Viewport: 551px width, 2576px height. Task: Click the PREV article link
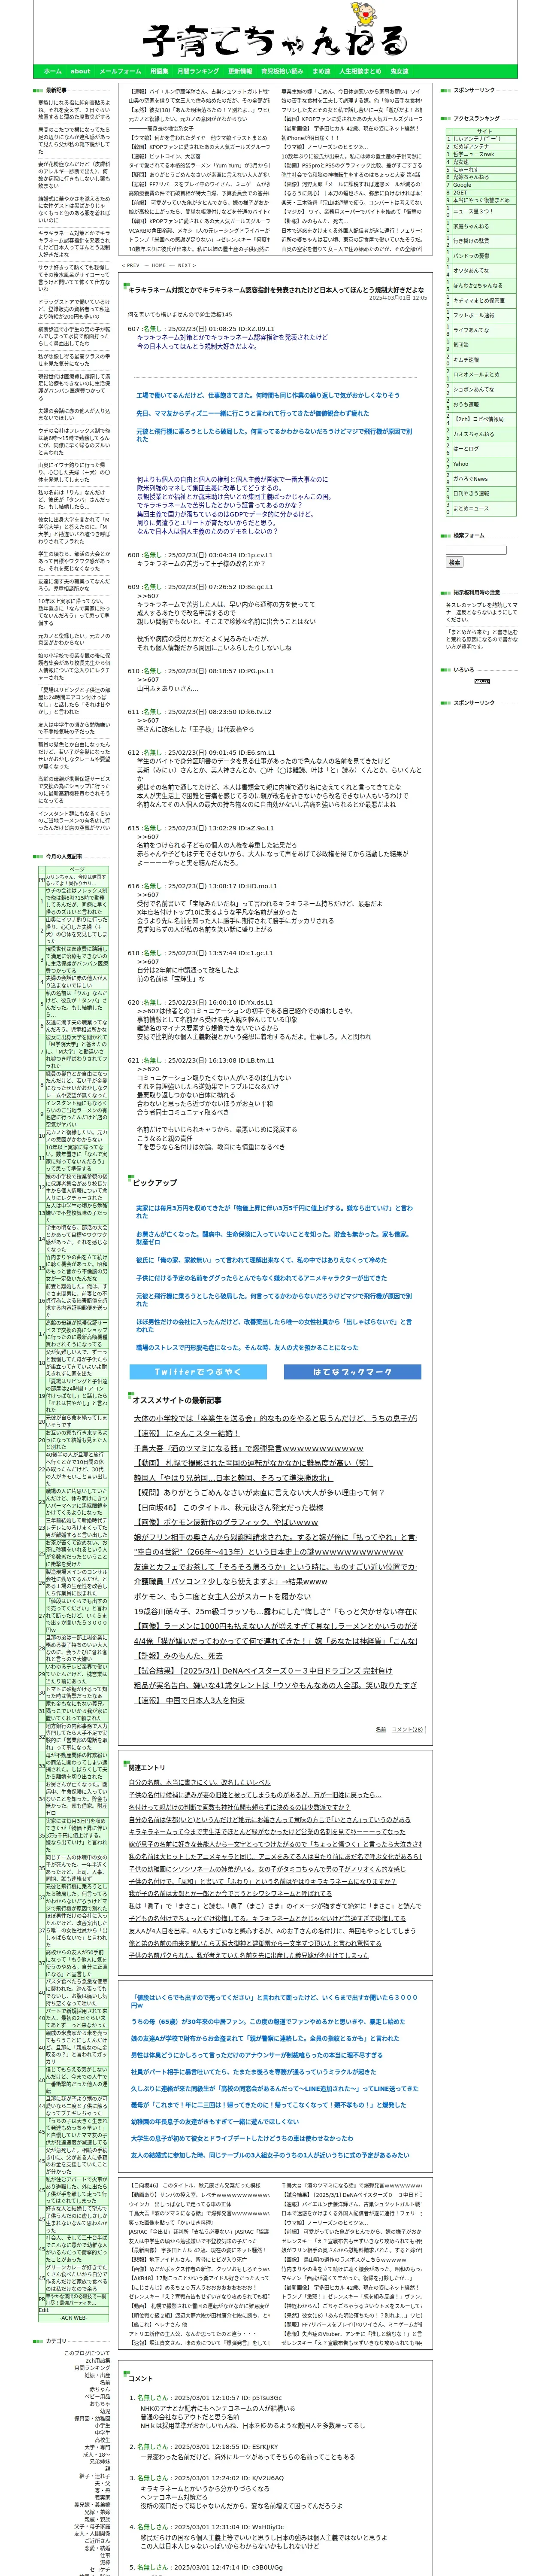(131, 266)
